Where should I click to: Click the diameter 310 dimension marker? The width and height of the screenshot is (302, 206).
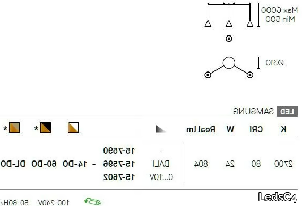271,62
